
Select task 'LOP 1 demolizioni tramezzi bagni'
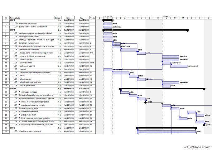click(26, 43)
